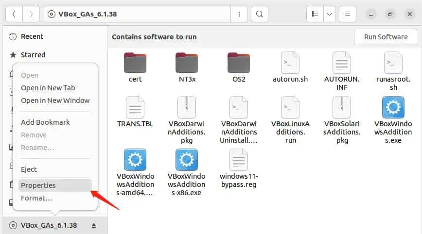Select the cert folder icon
The width and height of the screenshot is (422, 234).
click(x=135, y=63)
